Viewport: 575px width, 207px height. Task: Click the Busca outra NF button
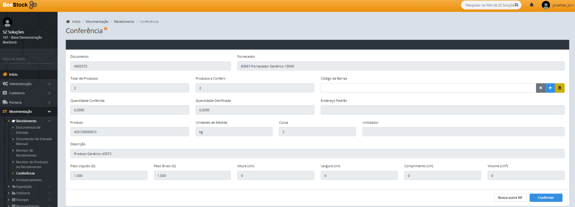coord(510,198)
